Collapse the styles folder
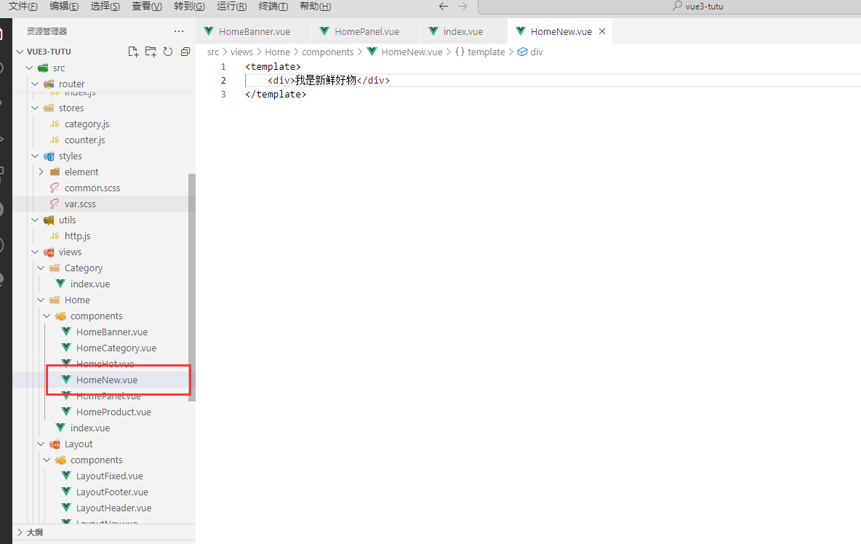The height and width of the screenshot is (544, 861). (x=34, y=156)
